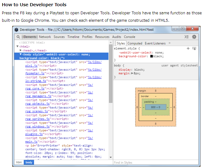Collapse the html root node

17,47
